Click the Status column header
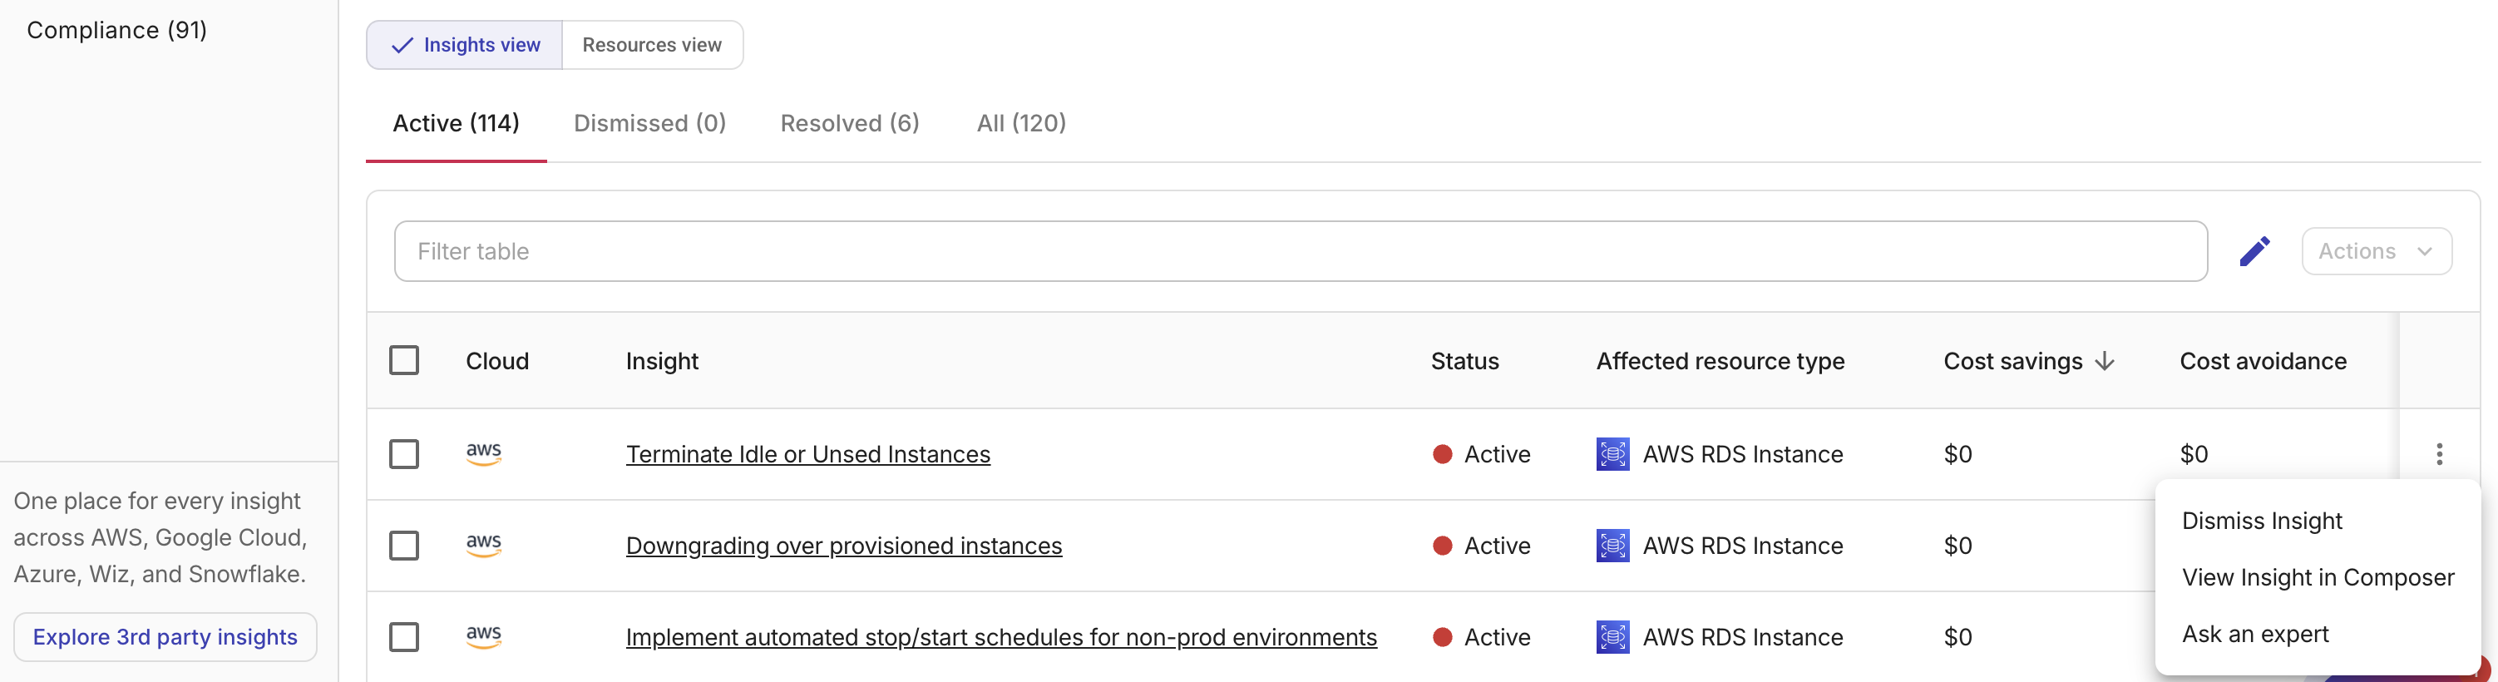This screenshot has height=682, width=2498. point(1464,361)
